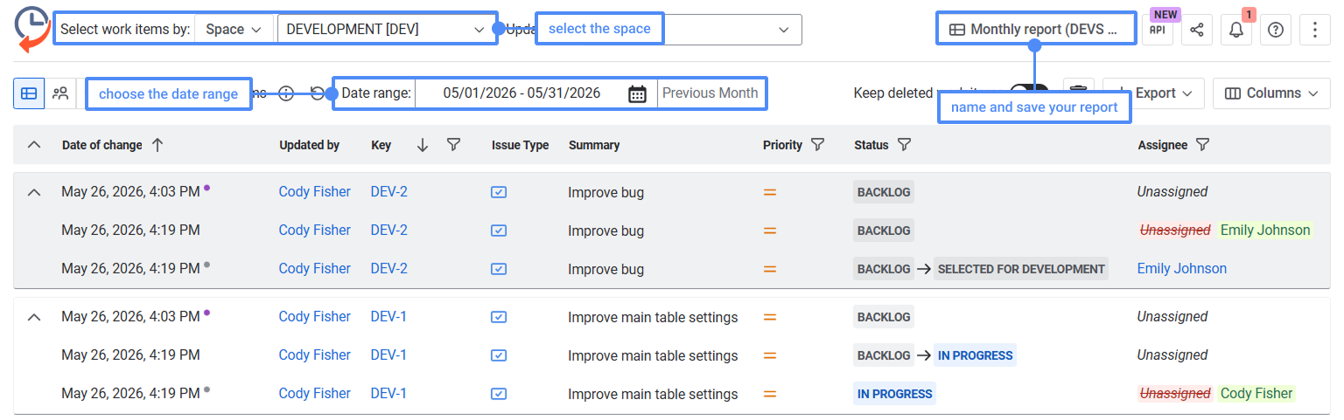Open the Updated by dropdown chevron
1344x420 pixels.
(783, 30)
